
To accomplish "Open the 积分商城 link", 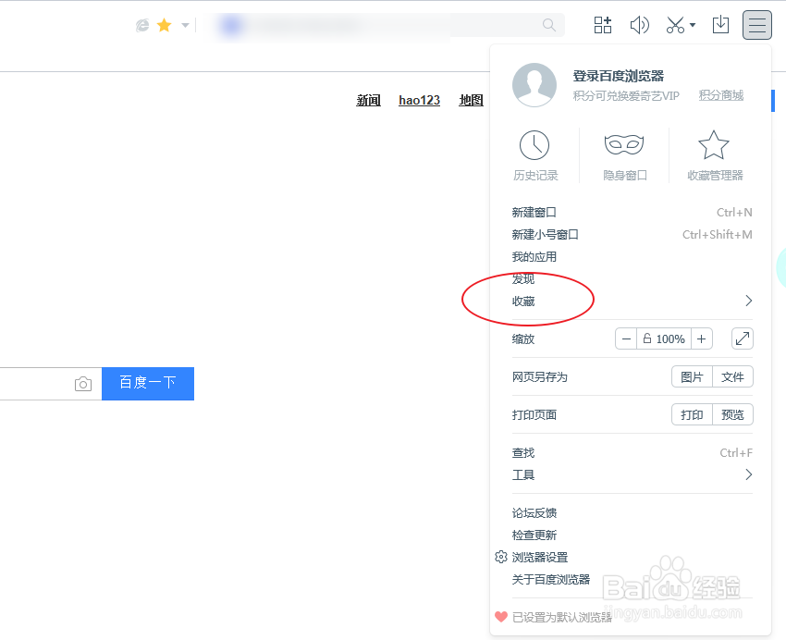I will pyautogui.click(x=721, y=95).
